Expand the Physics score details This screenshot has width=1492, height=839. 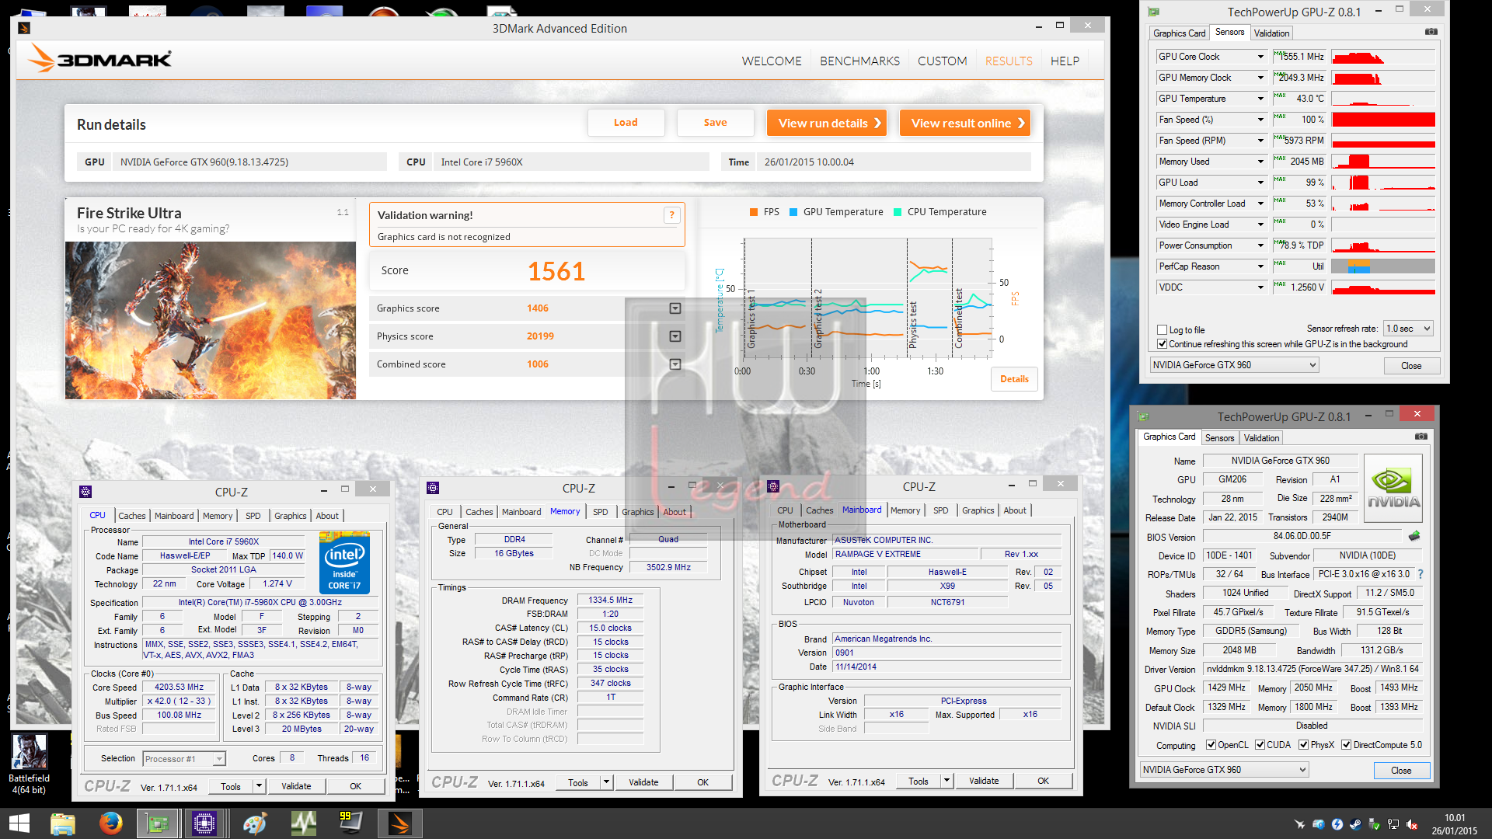tap(675, 336)
